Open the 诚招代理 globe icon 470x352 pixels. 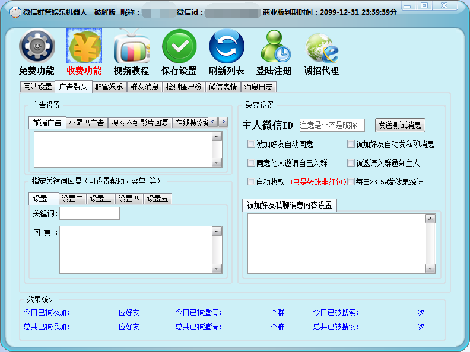point(322,48)
